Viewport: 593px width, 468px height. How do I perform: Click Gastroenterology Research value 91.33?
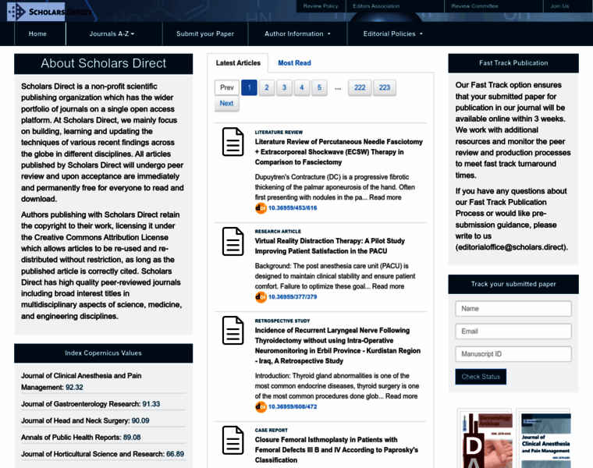point(151,404)
